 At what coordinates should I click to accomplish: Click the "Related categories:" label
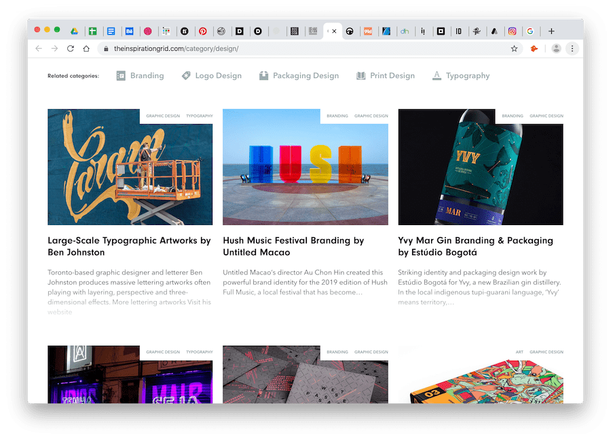[x=73, y=76]
